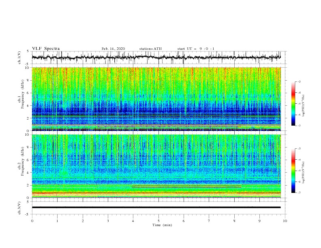The image size is (321, 248).
Task: Click the ch.1 frequency tick "2"
Action: (29, 118)
